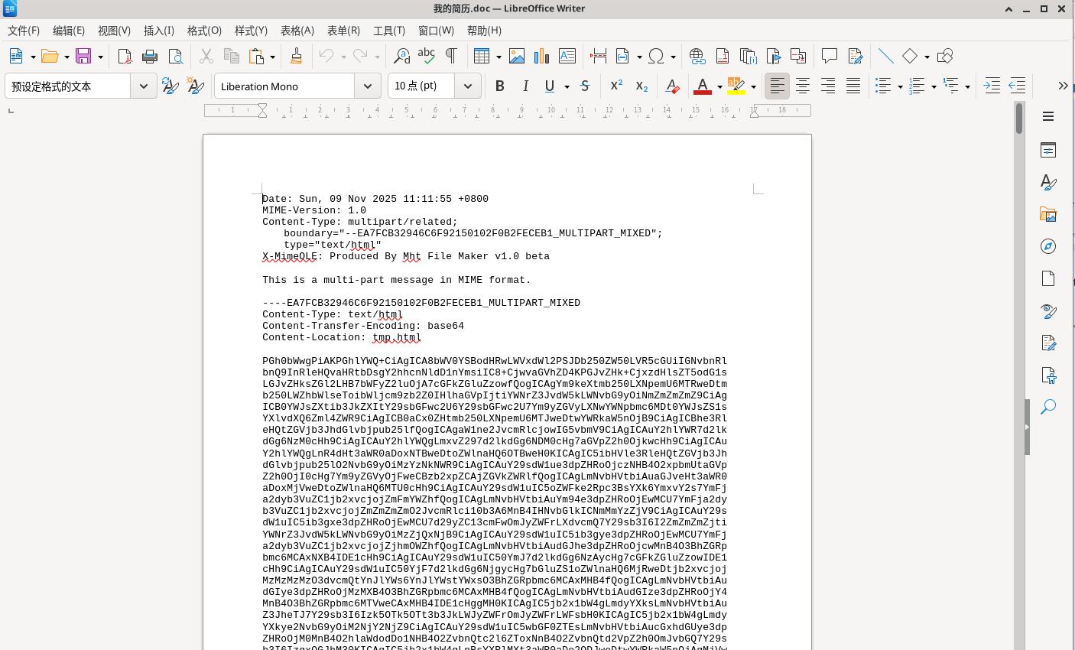Open Find and Replace tool
Screen dimensions: 1075x650
point(401,57)
